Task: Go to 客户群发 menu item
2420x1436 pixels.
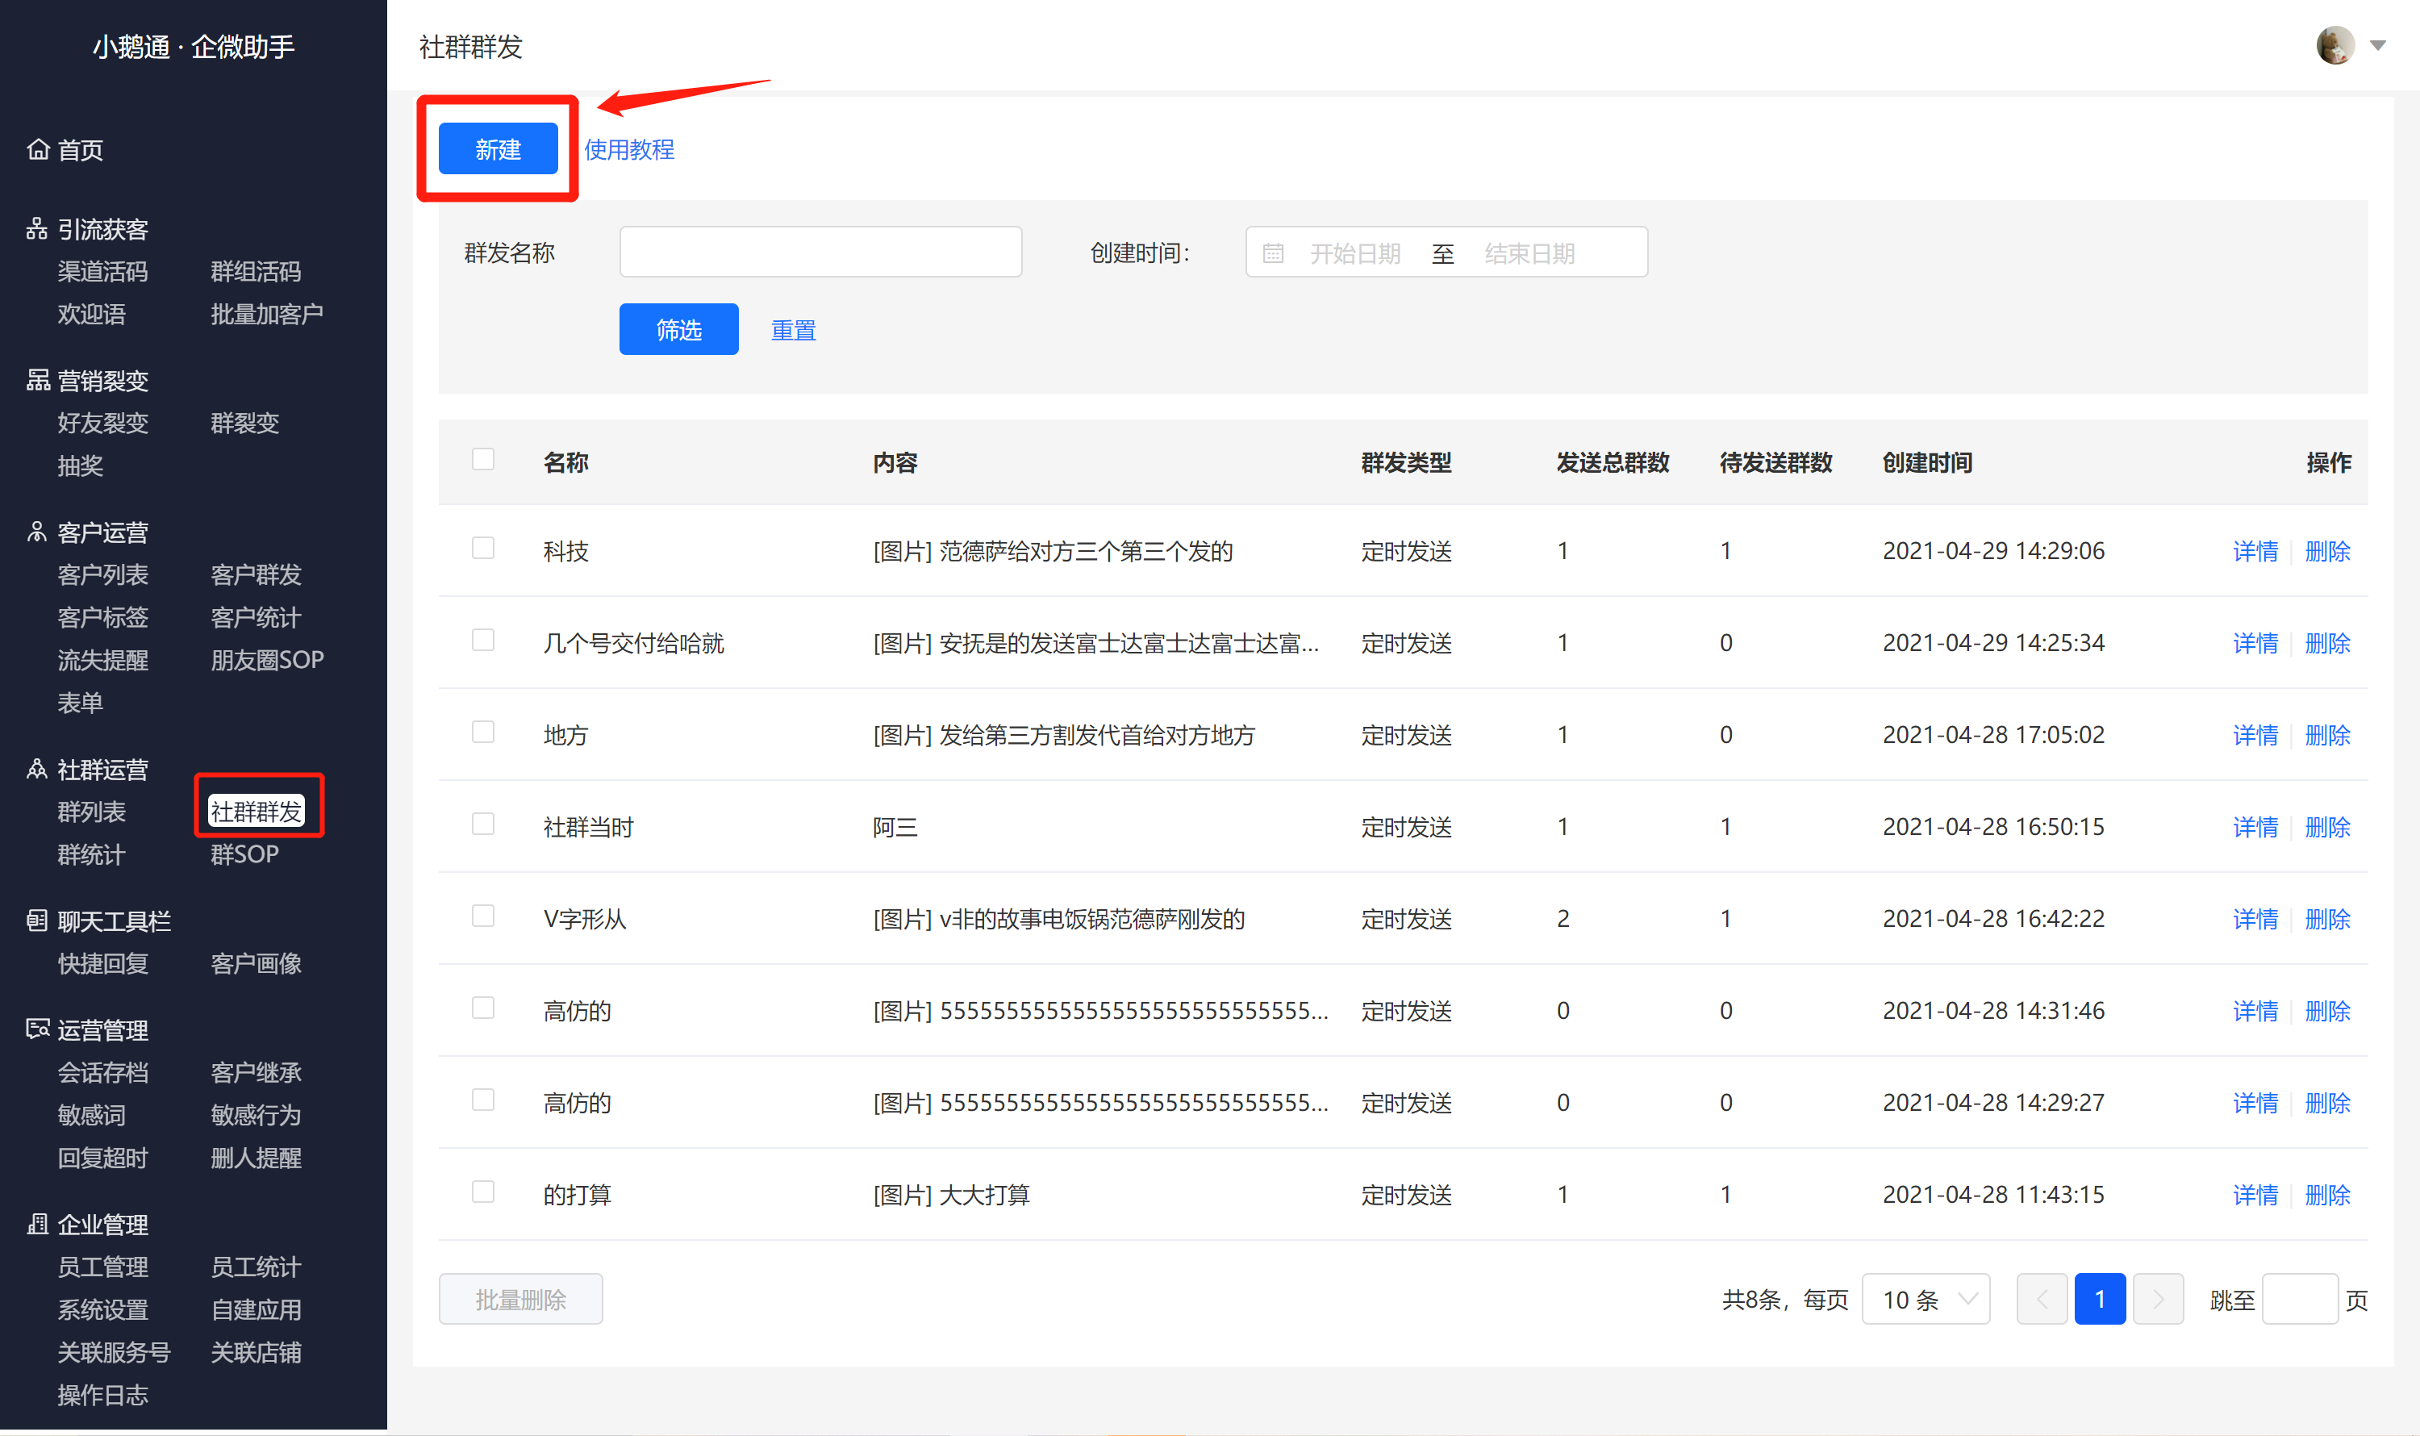Action: (257, 574)
